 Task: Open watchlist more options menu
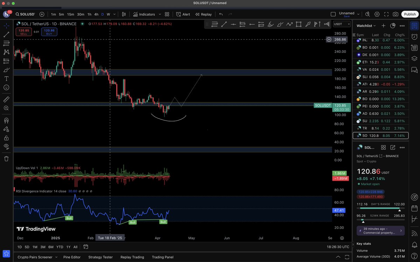pos(402,25)
